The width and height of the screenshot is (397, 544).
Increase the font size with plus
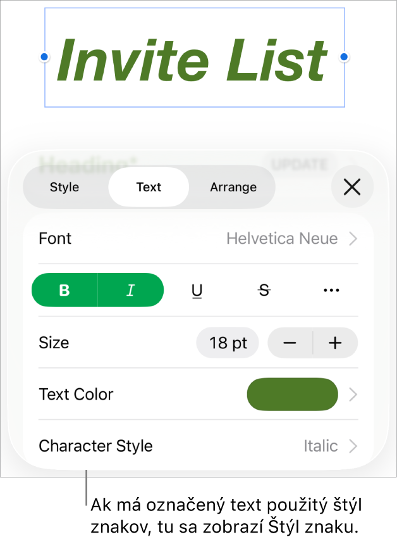point(334,343)
